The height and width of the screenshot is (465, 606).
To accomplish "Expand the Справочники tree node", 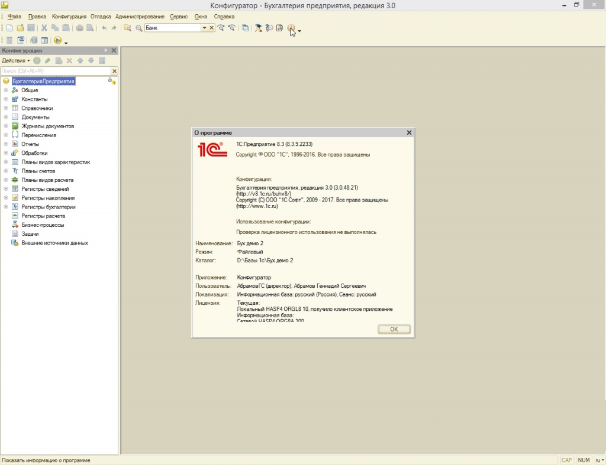I will [x=6, y=108].
